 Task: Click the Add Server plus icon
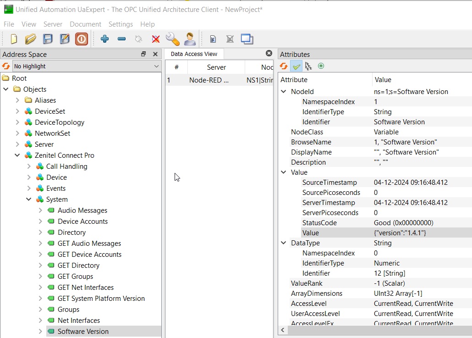104,39
